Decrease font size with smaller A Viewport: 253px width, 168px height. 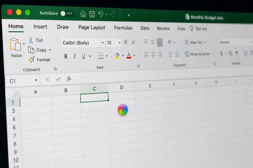coord(134,42)
